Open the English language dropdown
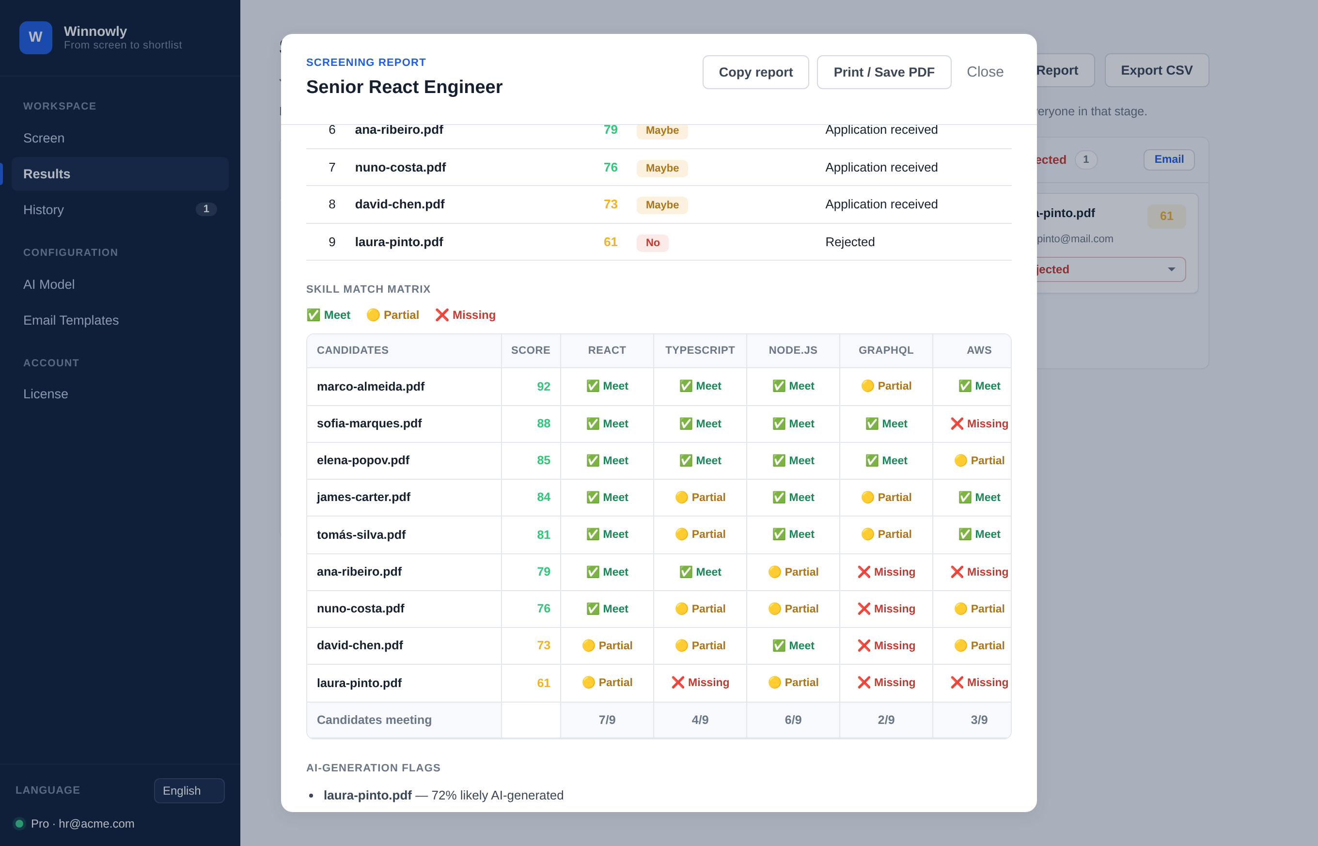Viewport: 1318px width, 846px height. [189, 790]
